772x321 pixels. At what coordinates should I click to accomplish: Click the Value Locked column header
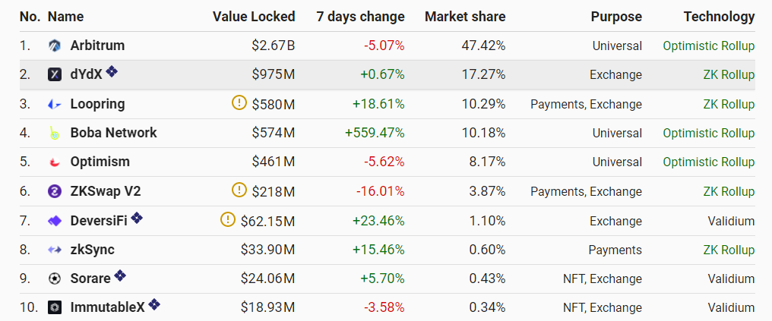(254, 17)
